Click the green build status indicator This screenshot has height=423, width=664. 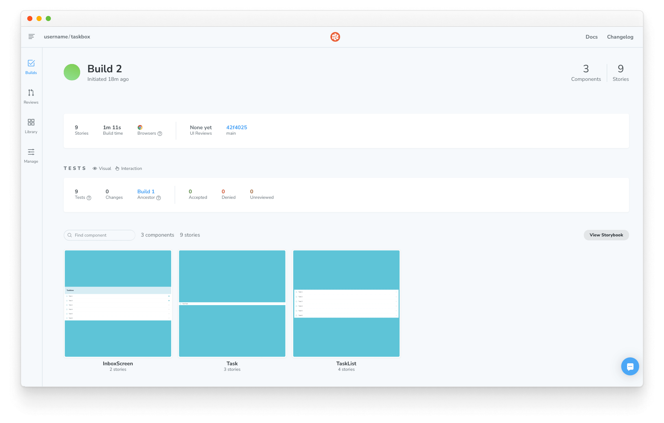[72, 72]
